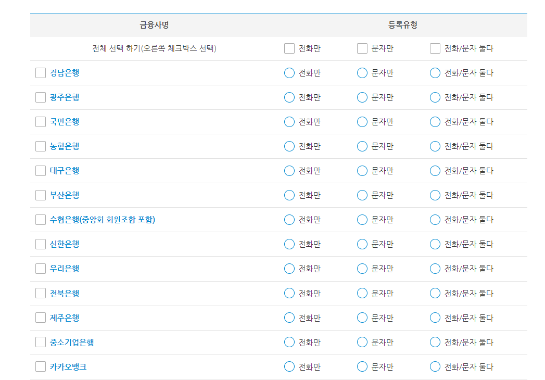Screen dimensions: 545x380
Task: Open the 신한은행 link
Action: [65, 244]
